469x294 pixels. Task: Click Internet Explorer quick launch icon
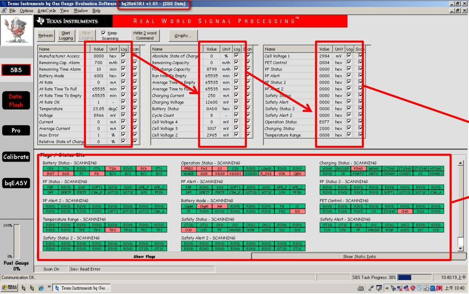[x=41, y=288]
